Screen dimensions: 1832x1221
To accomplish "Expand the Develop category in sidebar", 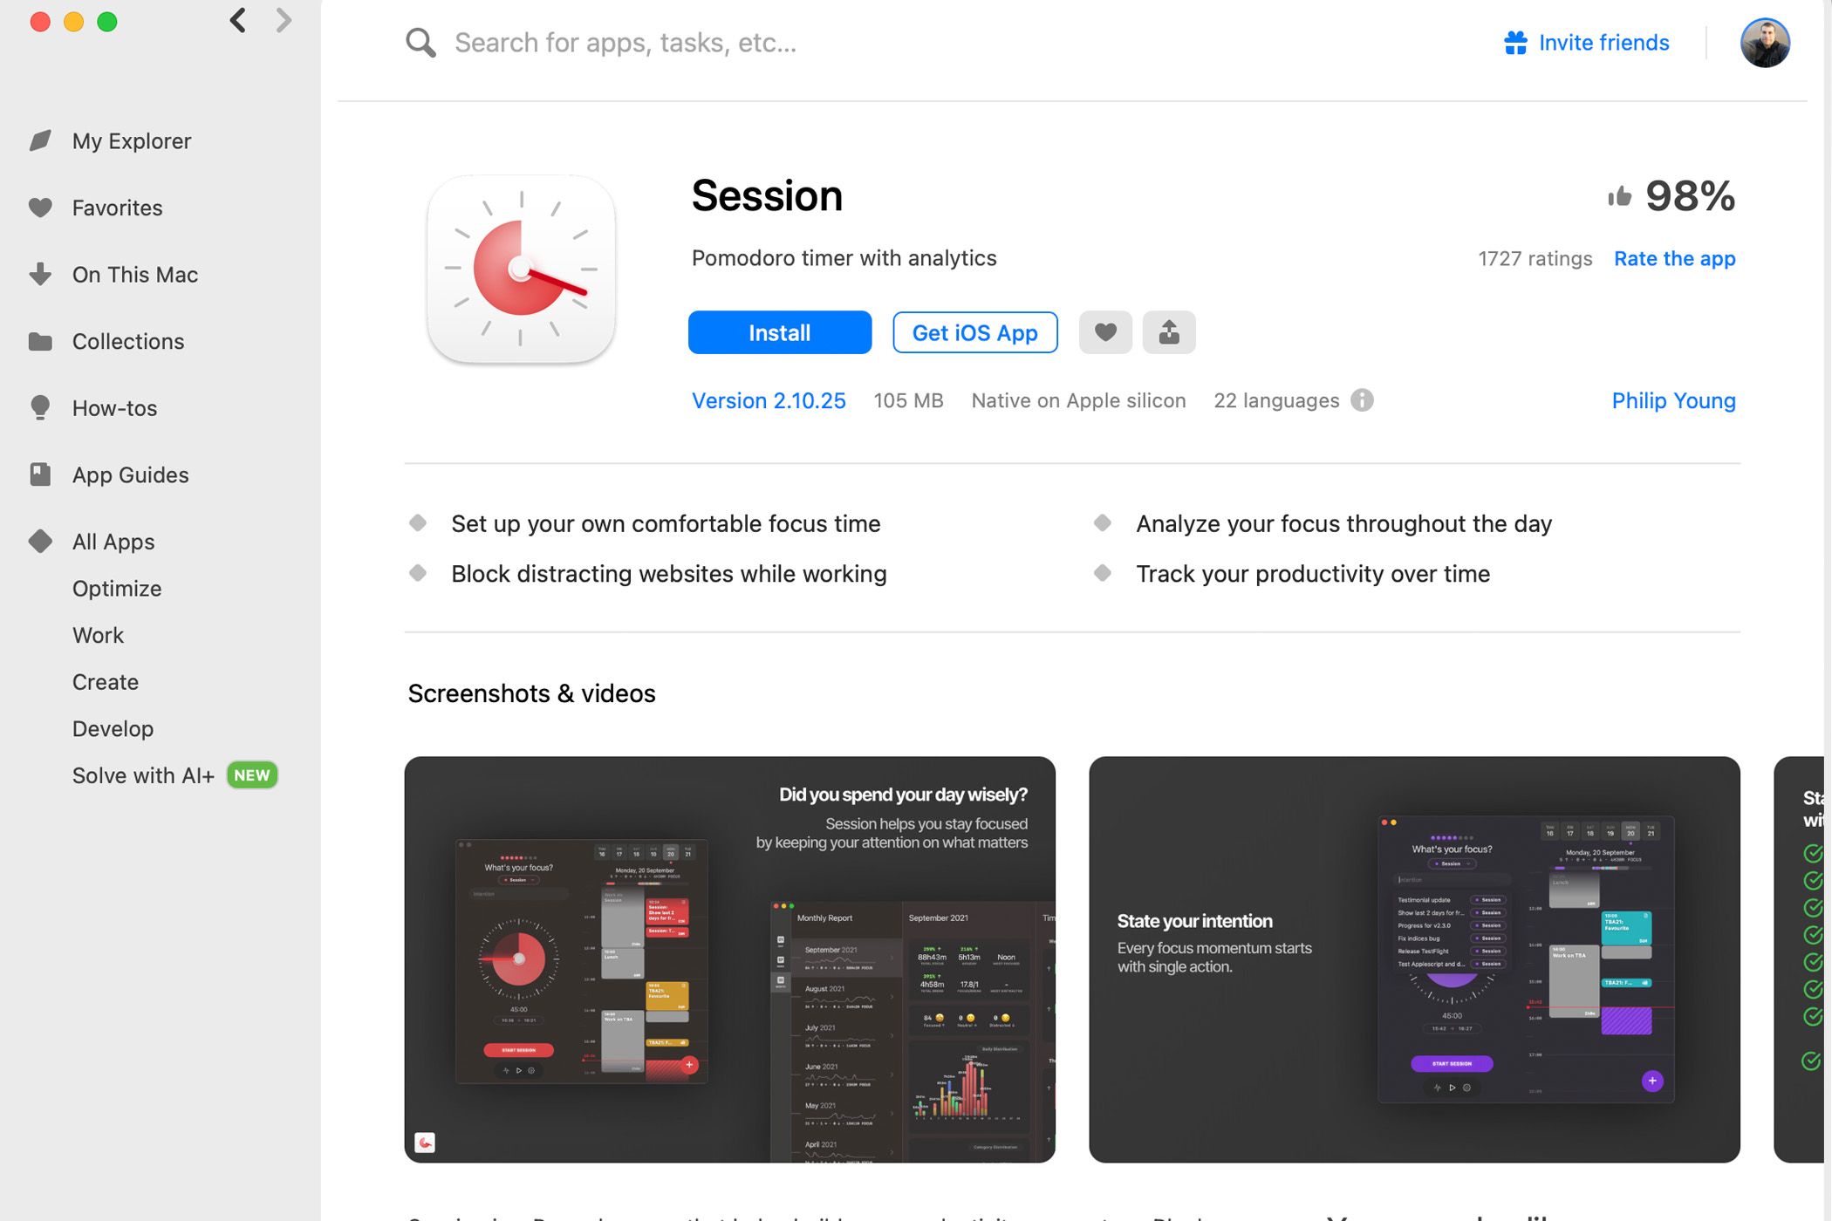I will pyautogui.click(x=112, y=727).
